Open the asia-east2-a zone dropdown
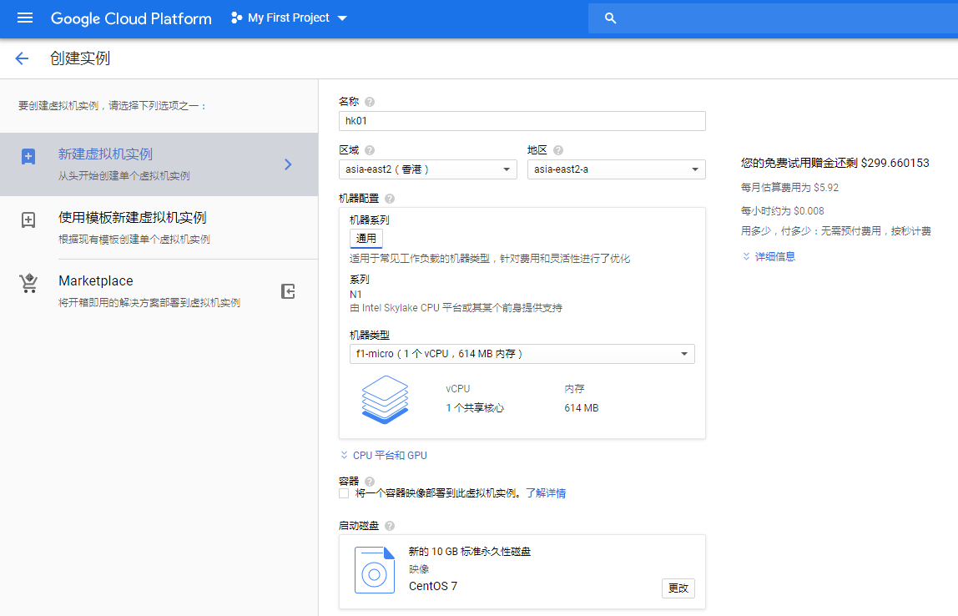The image size is (958, 616). click(x=617, y=169)
